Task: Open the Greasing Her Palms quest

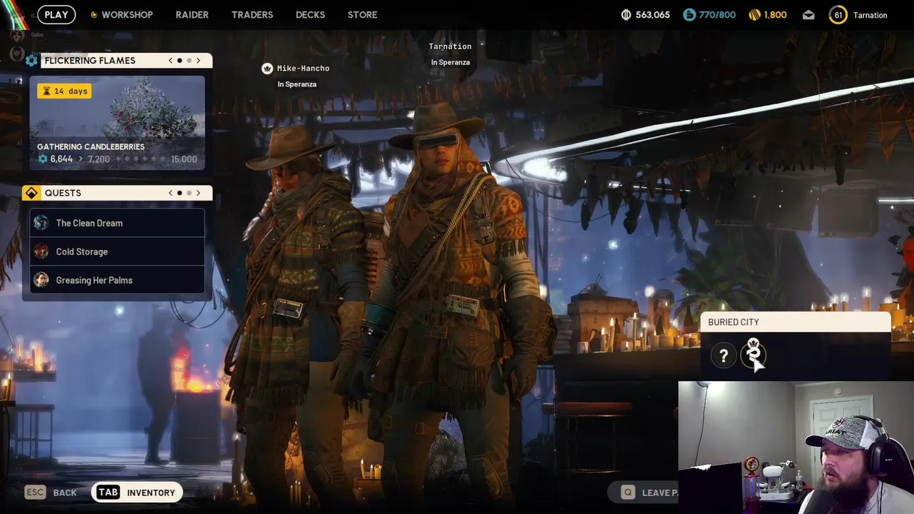Action: pos(117,280)
